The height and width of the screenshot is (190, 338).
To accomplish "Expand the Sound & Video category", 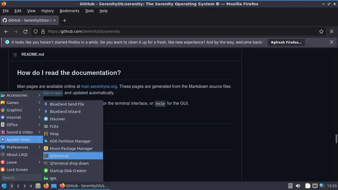I will [21, 132].
